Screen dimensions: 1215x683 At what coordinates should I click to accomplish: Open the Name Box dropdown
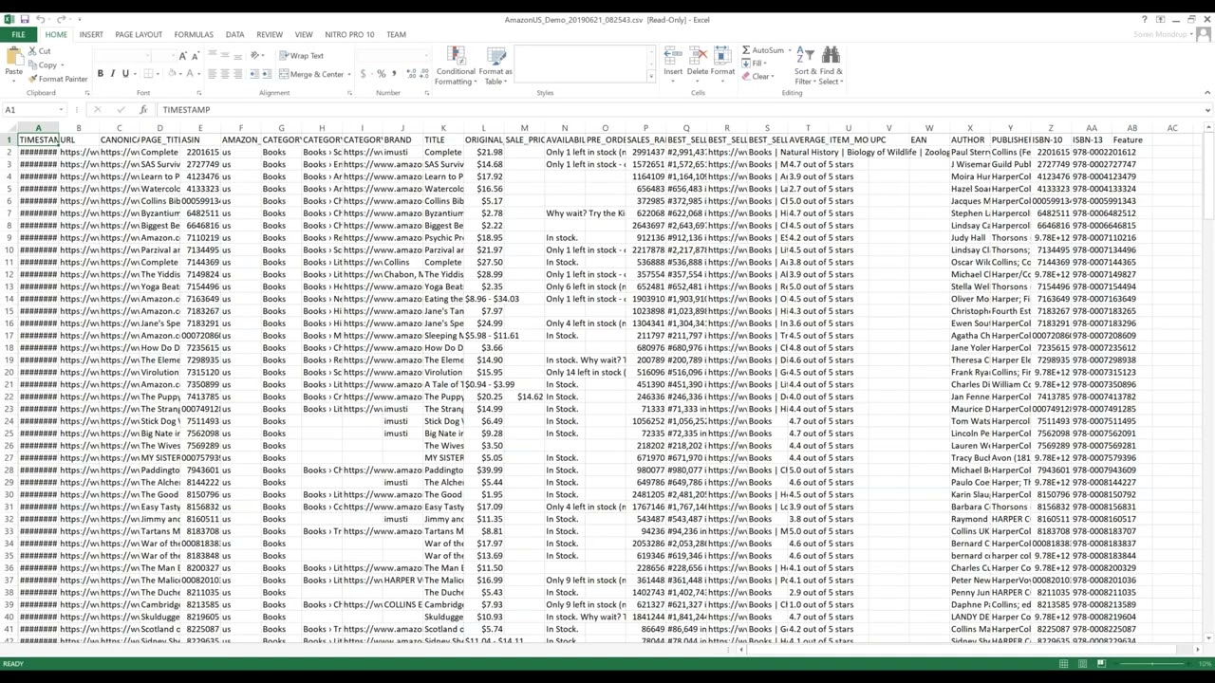(61, 110)
